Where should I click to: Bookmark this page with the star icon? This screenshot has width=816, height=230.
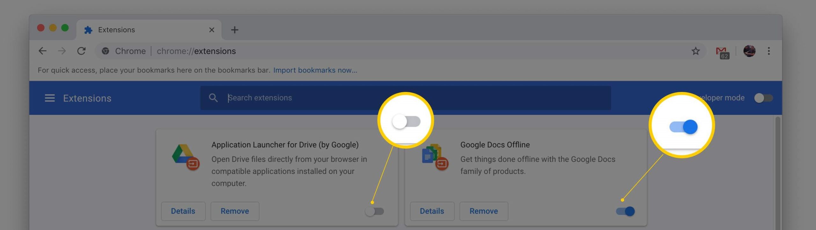click(696, 51)
